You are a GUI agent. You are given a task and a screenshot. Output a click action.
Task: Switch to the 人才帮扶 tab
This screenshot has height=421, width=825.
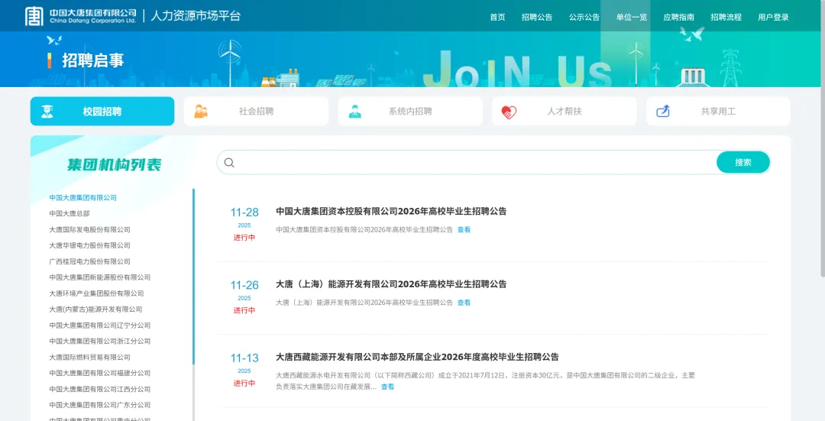pos(564,111)
